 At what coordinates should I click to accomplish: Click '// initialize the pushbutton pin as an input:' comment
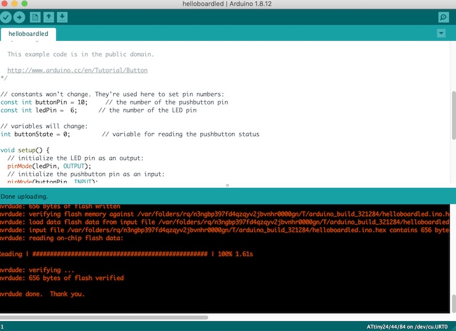(86, 174)
